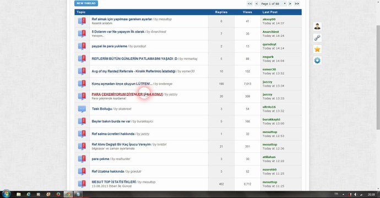Screen dimensions: 380x198
Task: Click the page vertical scrollbar
Action: (x=378, y=78)
